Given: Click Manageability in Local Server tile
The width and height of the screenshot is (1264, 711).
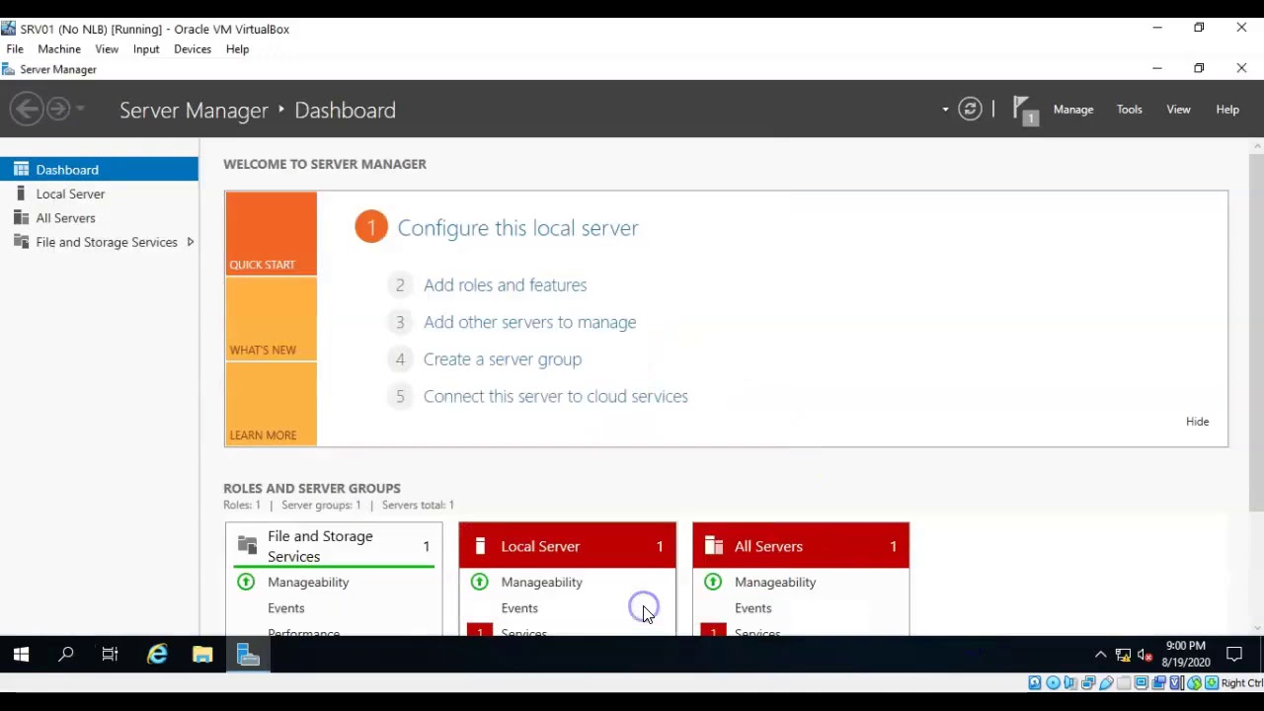Looking at the screenshot, I should (x=541, y=583).
